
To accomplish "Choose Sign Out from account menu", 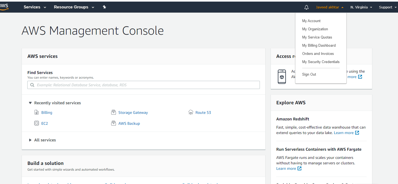I will 309,75.
